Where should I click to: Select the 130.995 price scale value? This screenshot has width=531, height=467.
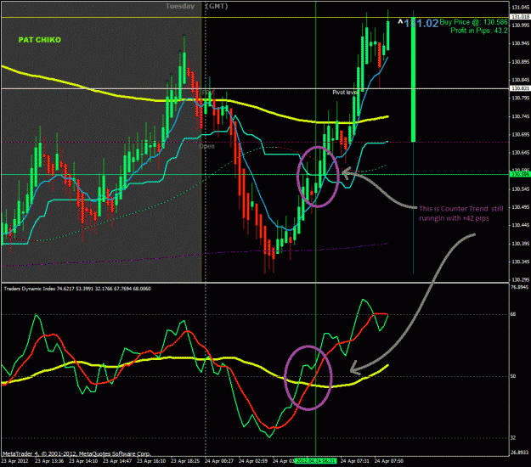(521, 25)
